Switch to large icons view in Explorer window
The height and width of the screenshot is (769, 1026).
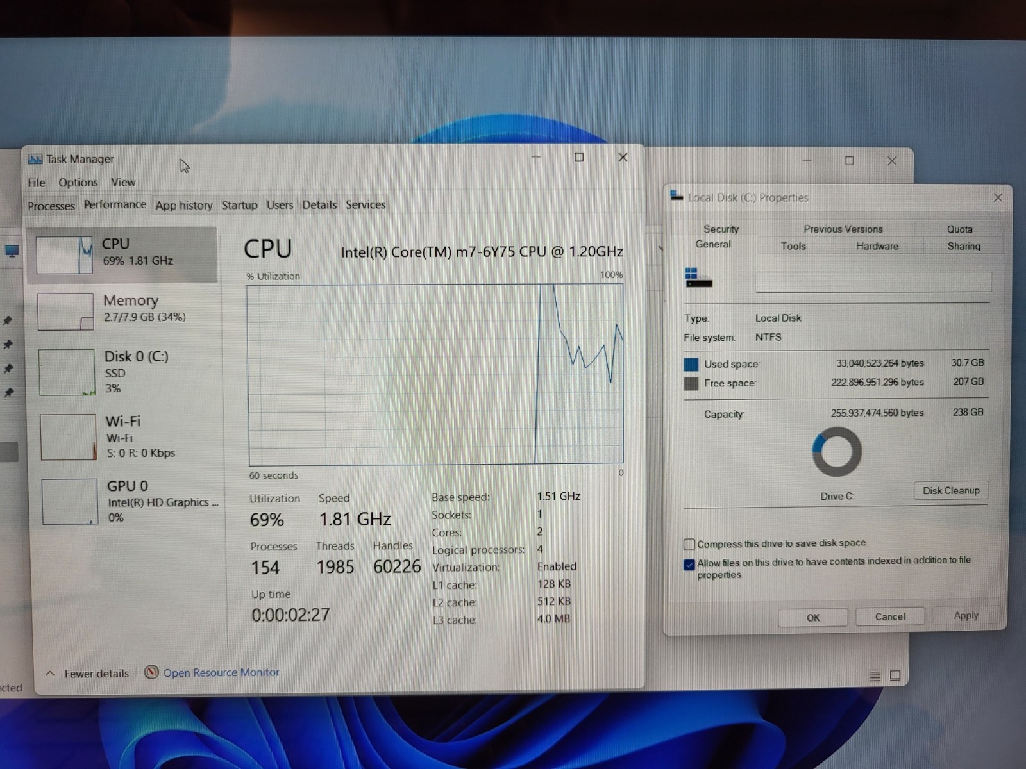click(896, 675)
